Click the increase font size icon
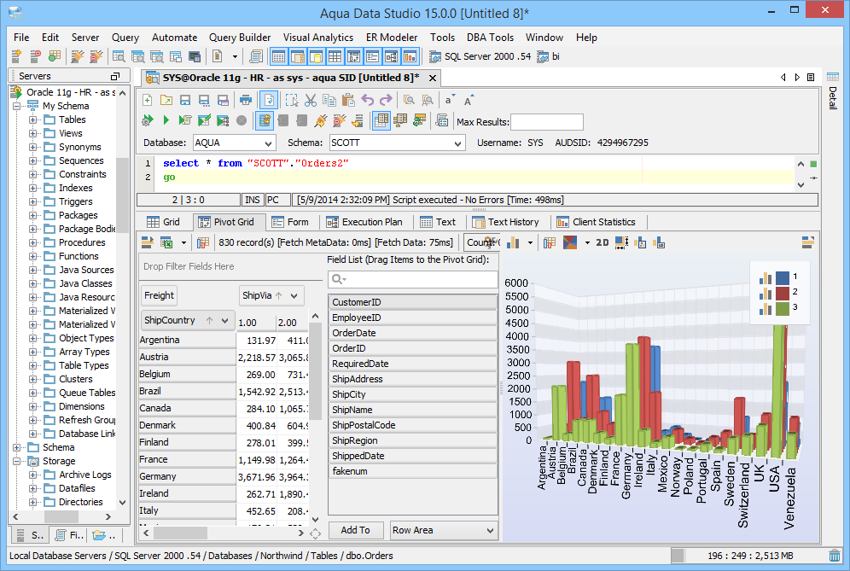Image resolution: width=850 pixels, height=571 pixels. [x=469, y=100]
